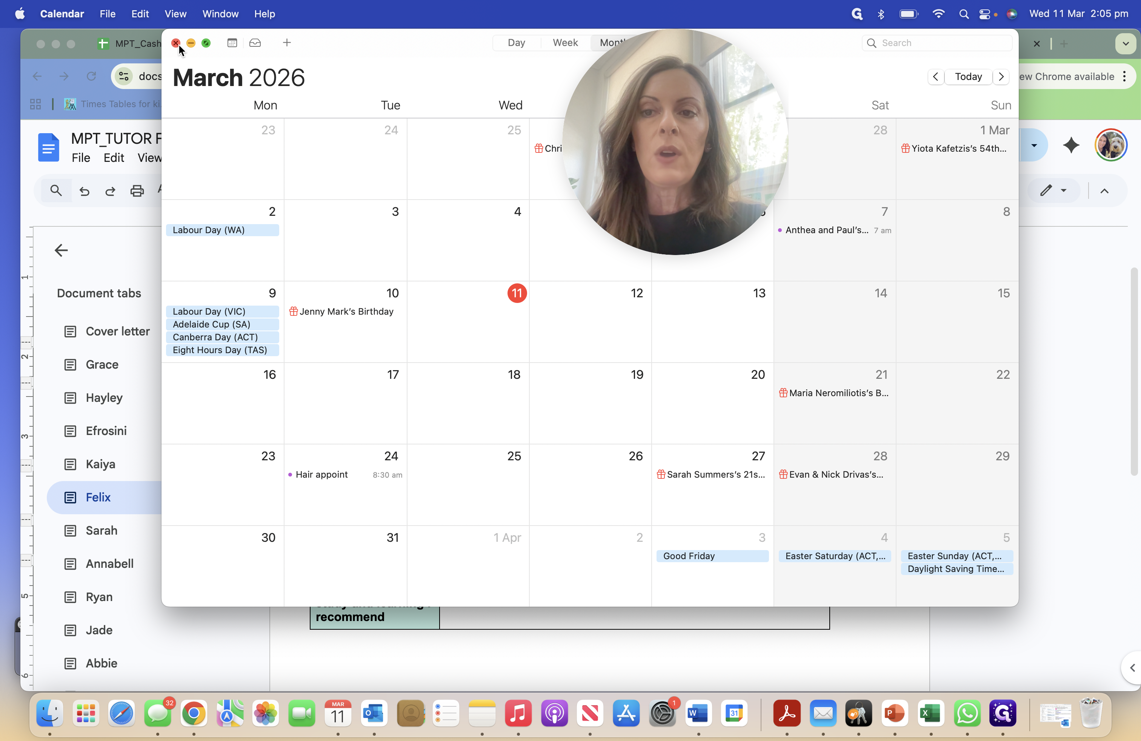The image size is (1141, 741).
Task: Collapse the Docs toolbar chevron
Action: (1104, 191)
